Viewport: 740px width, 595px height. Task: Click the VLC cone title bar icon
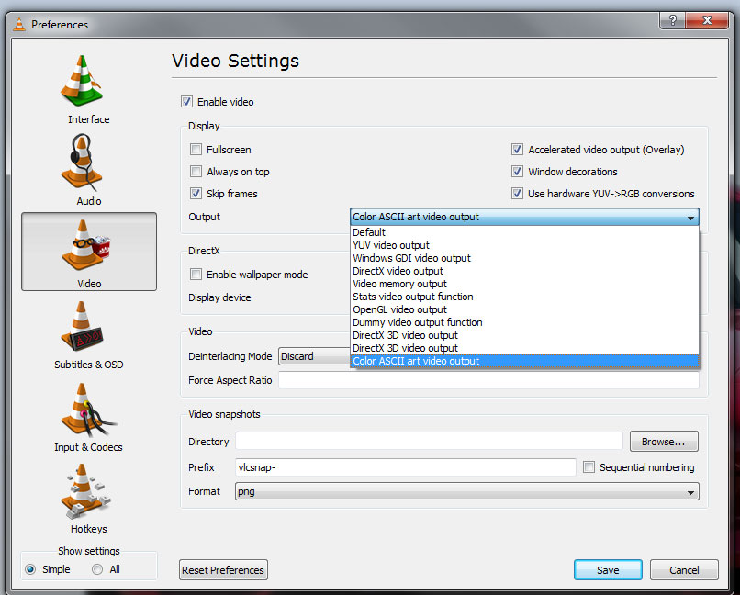(19, 25)
